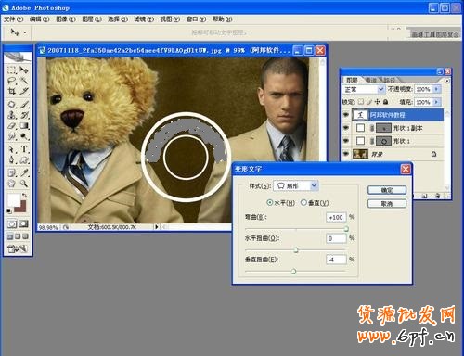This screenshot has width=464, height=356.
Task: Select the Eraser tool
Action: pyautogui.click(x=12, y=126)
